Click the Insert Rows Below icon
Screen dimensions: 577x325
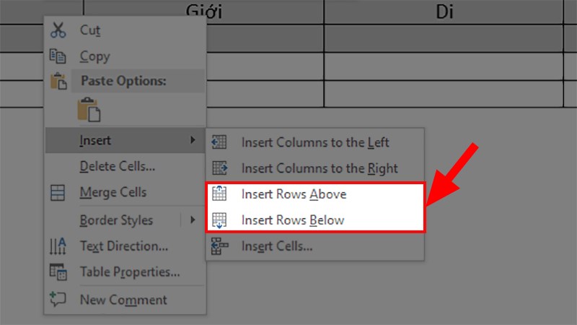(220, 220)
